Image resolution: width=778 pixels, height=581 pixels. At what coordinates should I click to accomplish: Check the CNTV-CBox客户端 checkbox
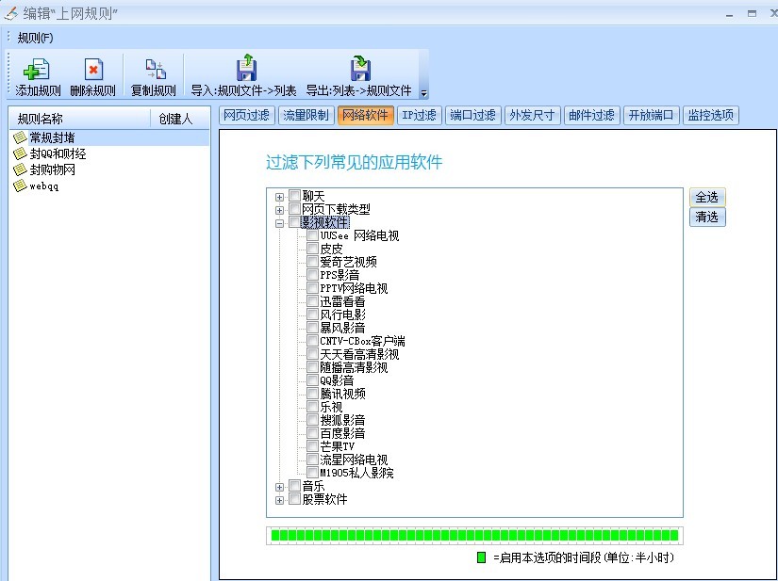[x=312, y=340]
